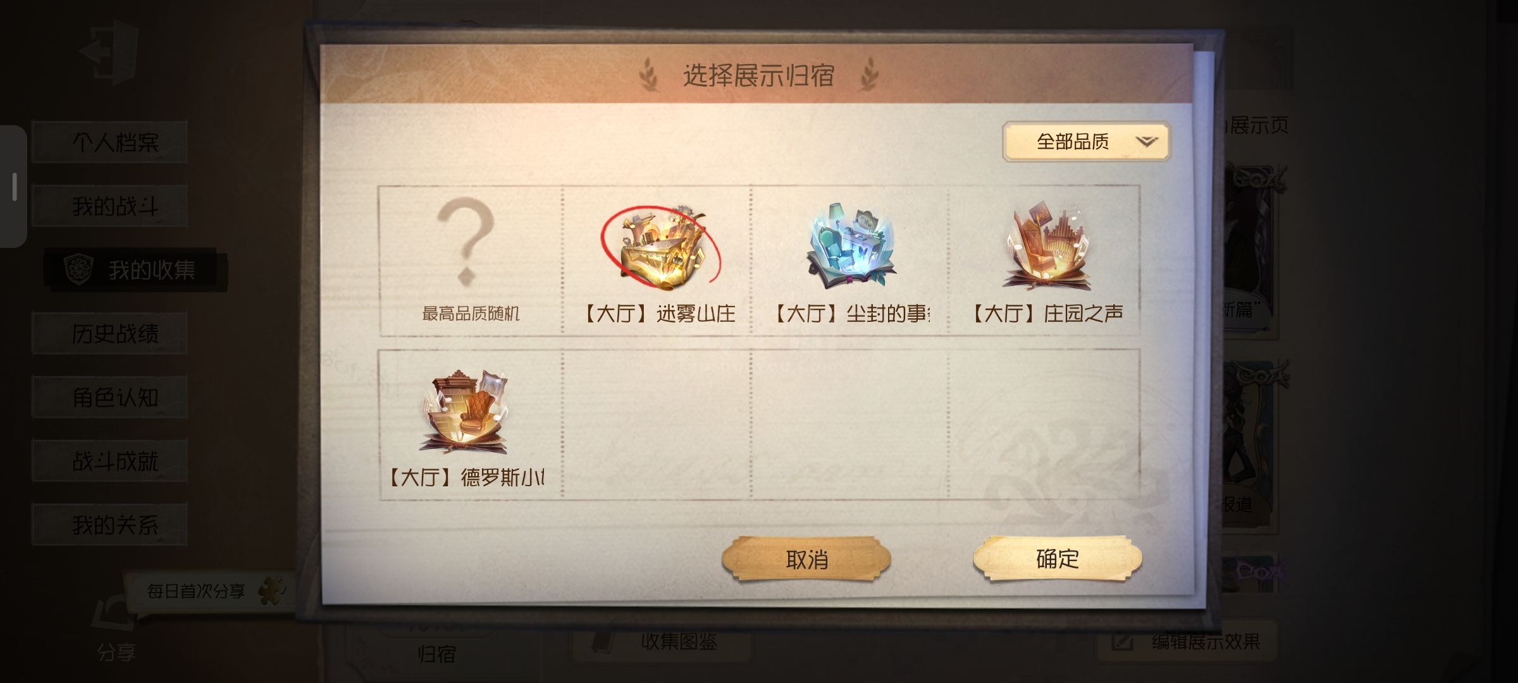Click the puzzle piece daily share icon
Screen dimensions: 1518x683
[x=272, y=591]
